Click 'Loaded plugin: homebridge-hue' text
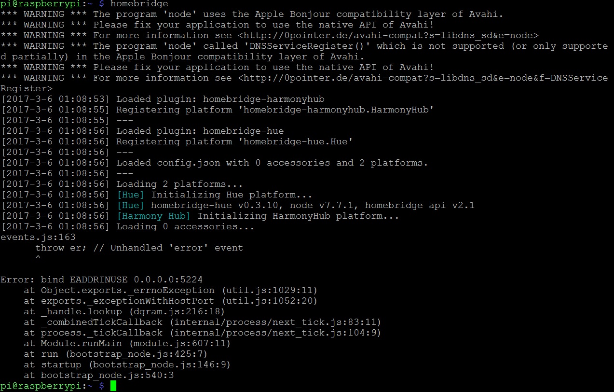The height and width of the screenshot is (392, 614). pyautogui.click(x=200, y=131)
